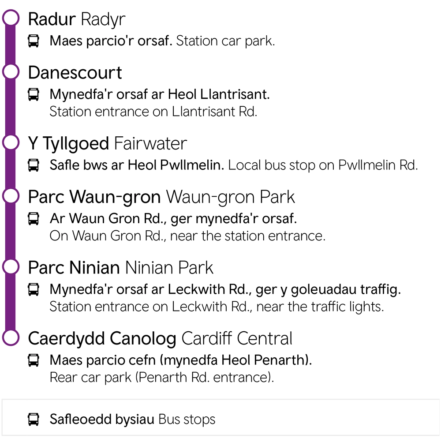Select the Caerdydd Canolog terminus circle marker
The width and height of the screenshot is (441, 442).
tap(11, 337)
